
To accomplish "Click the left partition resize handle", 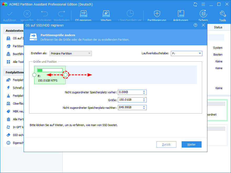I will 34,75.
